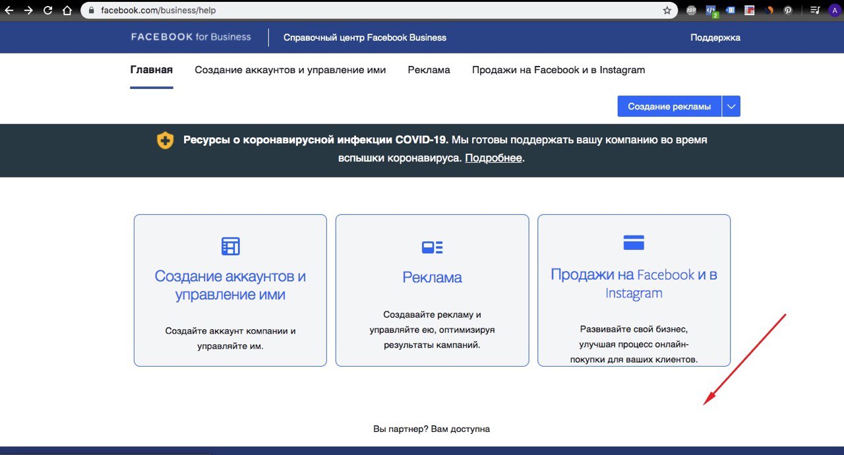The width and height of the screenshot is (844, 455).
Task: Click Ресурсы о коронавирусной инфекции COVID-19 text
Action: (316, 140)
